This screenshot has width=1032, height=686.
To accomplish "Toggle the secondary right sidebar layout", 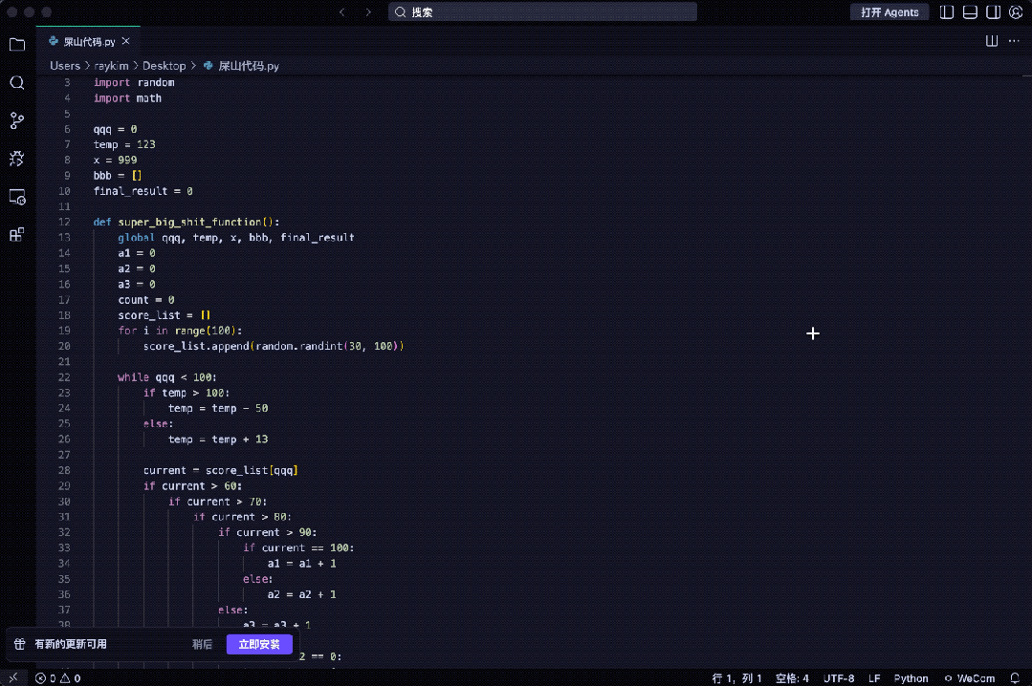I will point(993,12).
